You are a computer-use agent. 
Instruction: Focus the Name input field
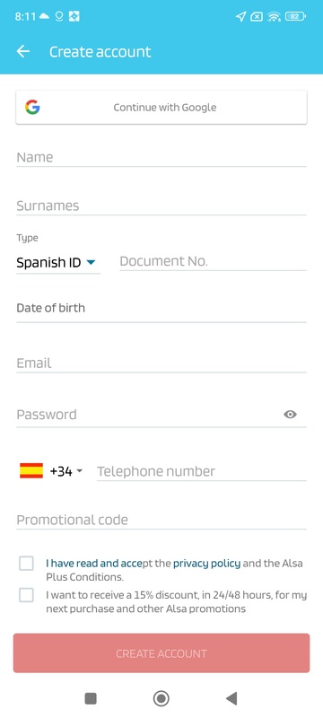pos(161,158)
